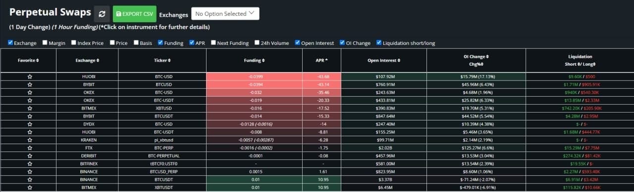Favorite the DERIBIT BTC-PERPETUAL row star

[30, 155]
